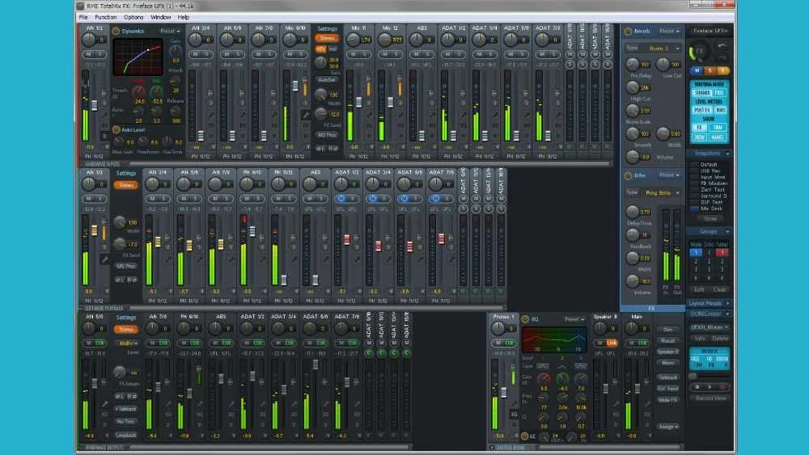
Task: Open the Window menu
Action: click(x=160, y=17)
